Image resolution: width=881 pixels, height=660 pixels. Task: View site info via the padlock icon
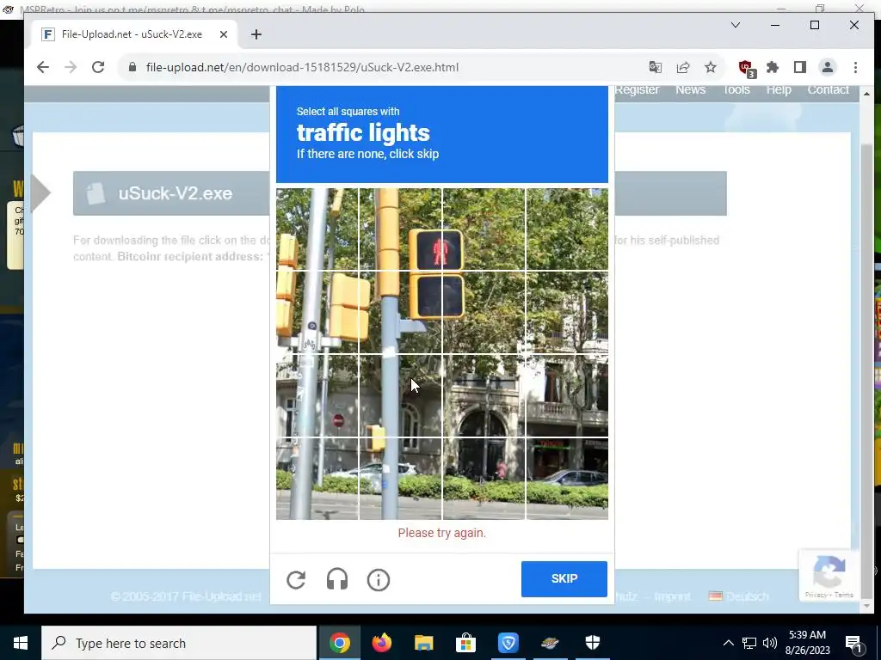[x=132, y=67]
